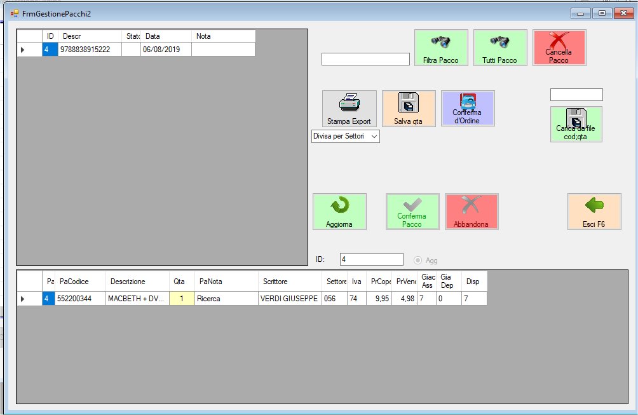Image resolution: width=638 pixels, height=415 pixels.
Task: Select the Agg radio button
Action: click(418, 260)
